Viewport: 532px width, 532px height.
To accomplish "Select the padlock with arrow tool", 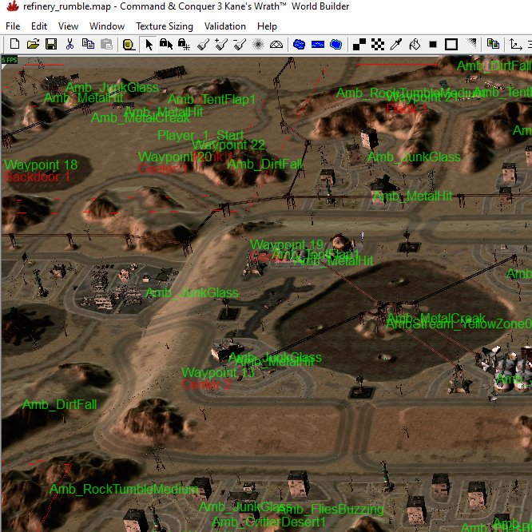I will pyautogui.click(x=166, y=44).
